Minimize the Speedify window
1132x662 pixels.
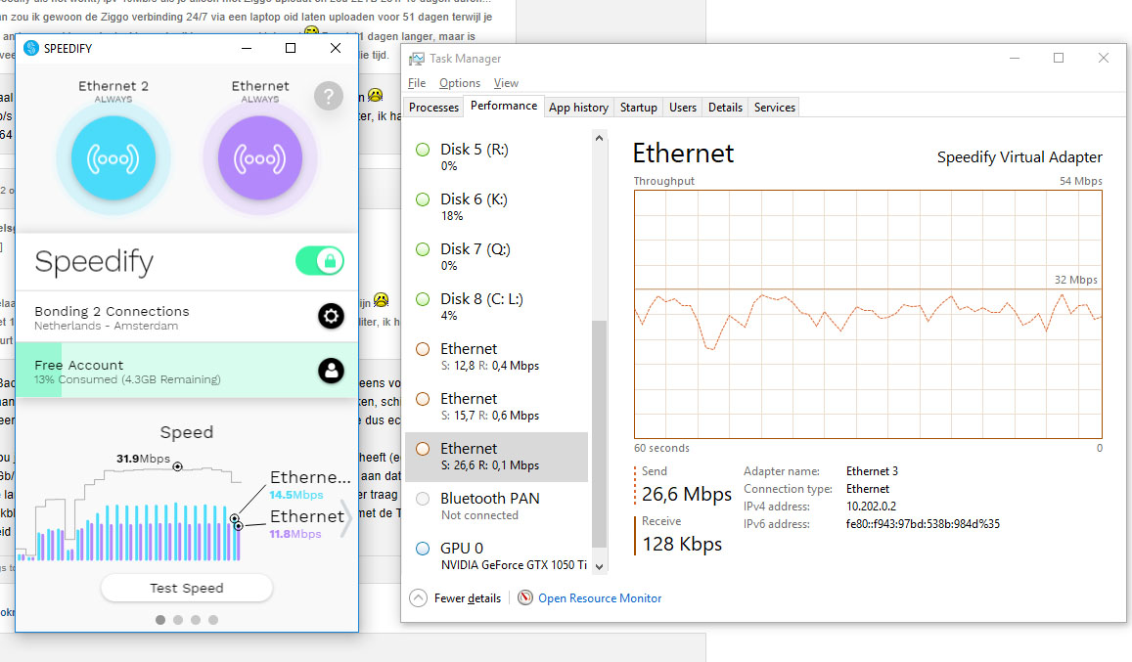[247, 48]
